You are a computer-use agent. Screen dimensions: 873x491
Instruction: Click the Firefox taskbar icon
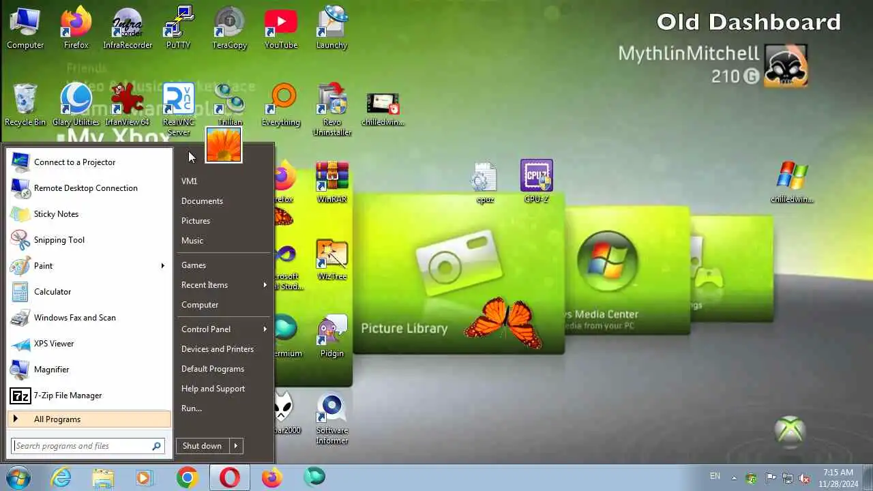point(271,477)
